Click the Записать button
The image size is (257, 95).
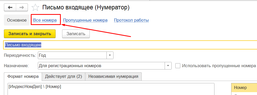76,34
